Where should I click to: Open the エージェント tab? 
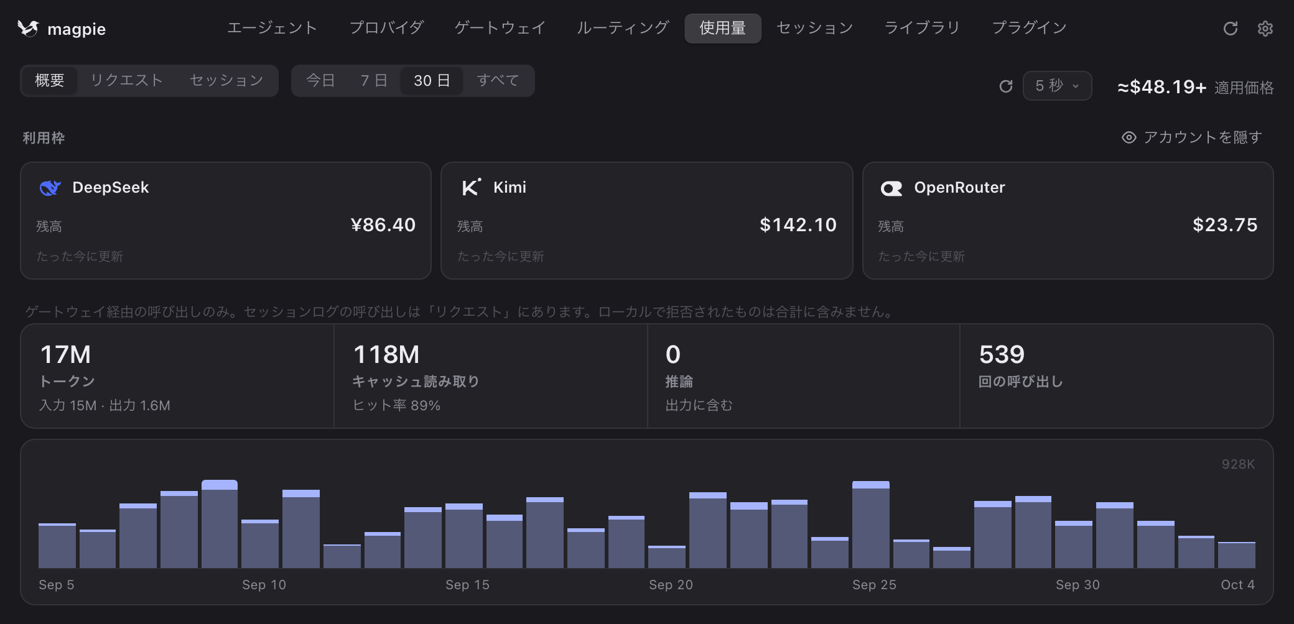click(x=272, y=28)
